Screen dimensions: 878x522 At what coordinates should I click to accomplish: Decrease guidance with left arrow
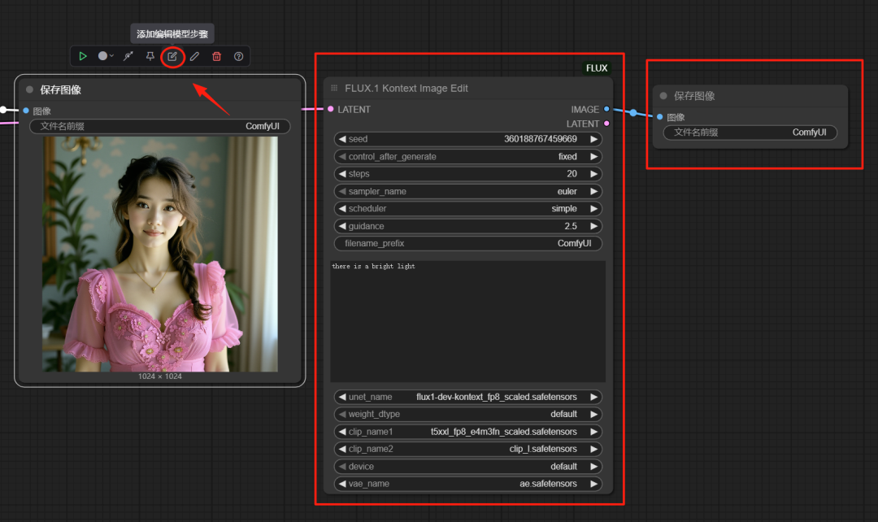tap(342, 226)
